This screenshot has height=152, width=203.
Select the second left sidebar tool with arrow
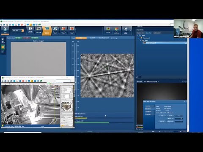(3, 42)
